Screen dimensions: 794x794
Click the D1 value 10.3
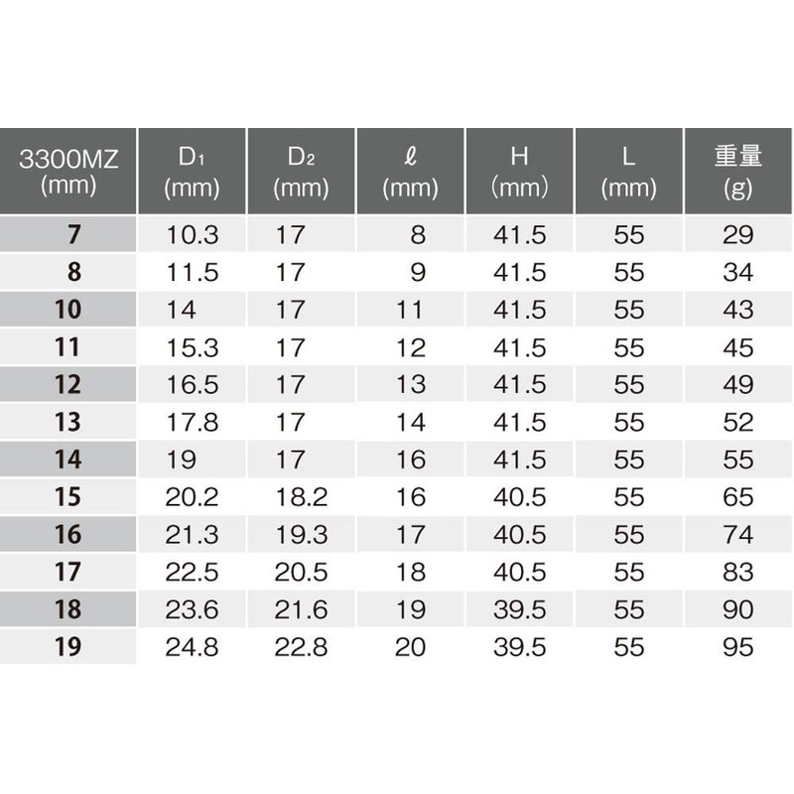pos(192,235)
